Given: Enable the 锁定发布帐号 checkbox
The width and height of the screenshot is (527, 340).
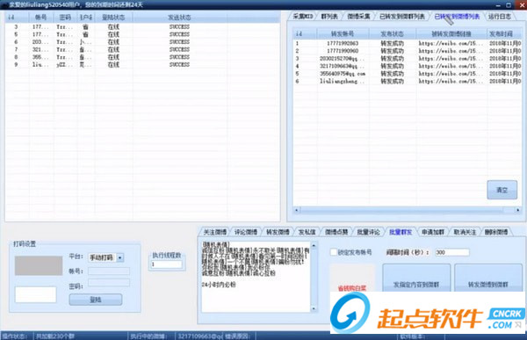Looking at the screenshot, I should pyautogui.click(x=334, y=252).
